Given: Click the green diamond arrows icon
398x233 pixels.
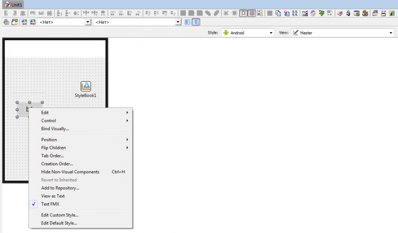Looking at the screenshot, I should (x=322, y=13).
